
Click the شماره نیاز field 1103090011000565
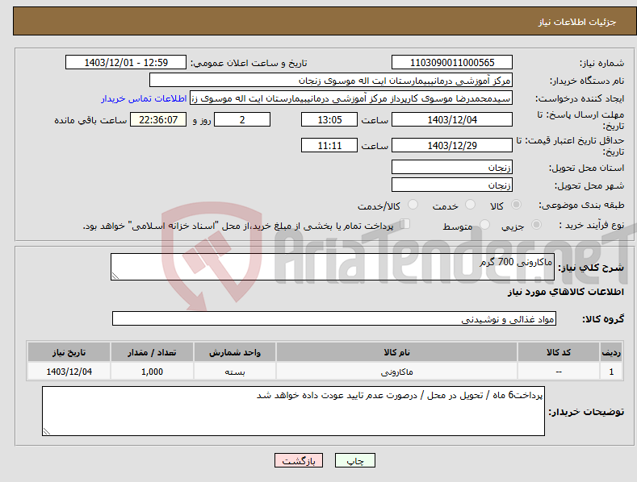click(x=452, y=63)
